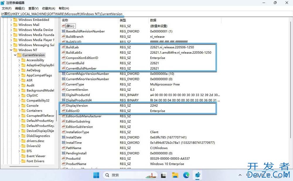Screen dimensions: 293x181
Task: Click binary icon of BaseBuildRevisionNumber
Action: click(x=64, y=31)
